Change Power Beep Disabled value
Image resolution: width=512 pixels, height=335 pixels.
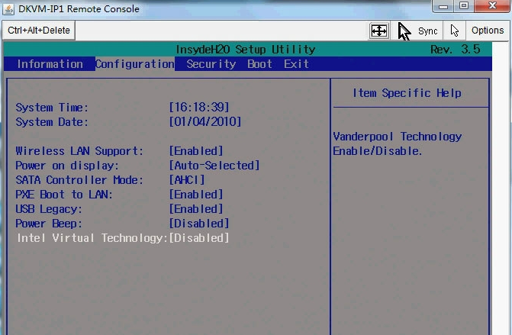199,224
